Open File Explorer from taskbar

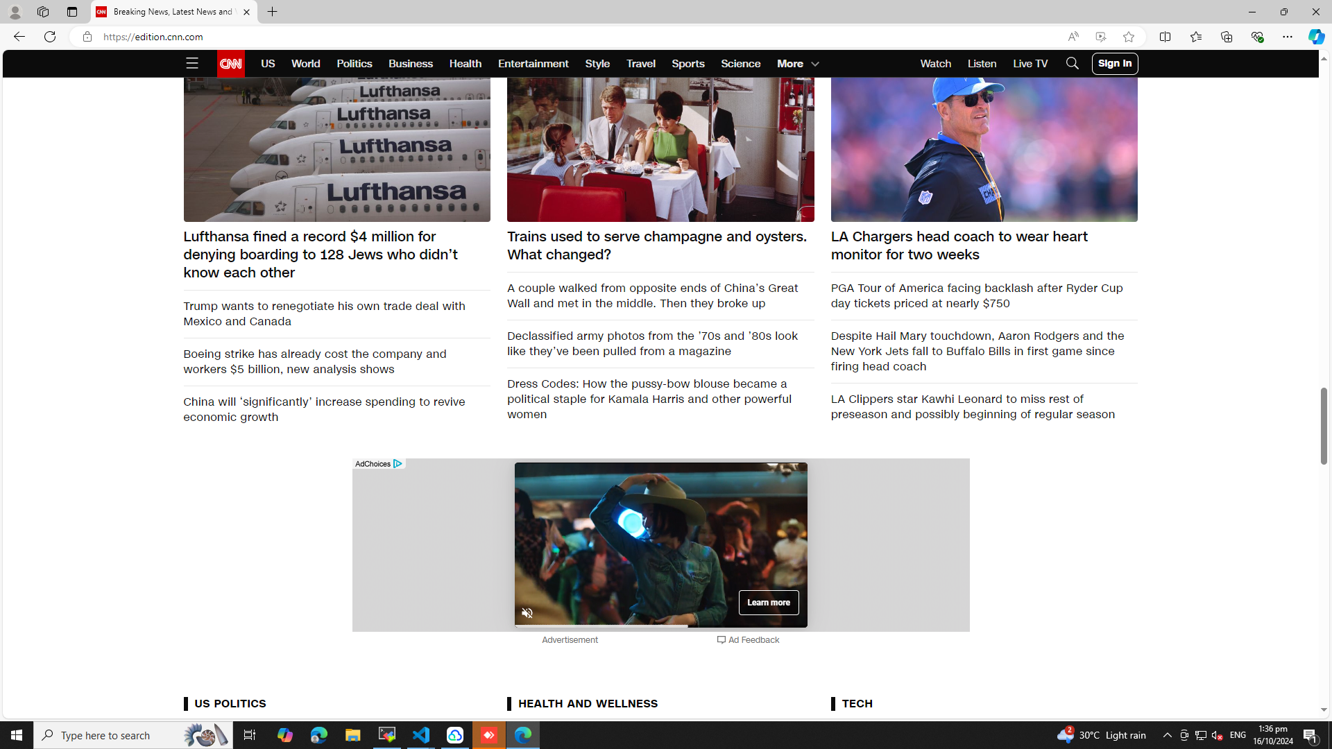[x=352, y=735]
